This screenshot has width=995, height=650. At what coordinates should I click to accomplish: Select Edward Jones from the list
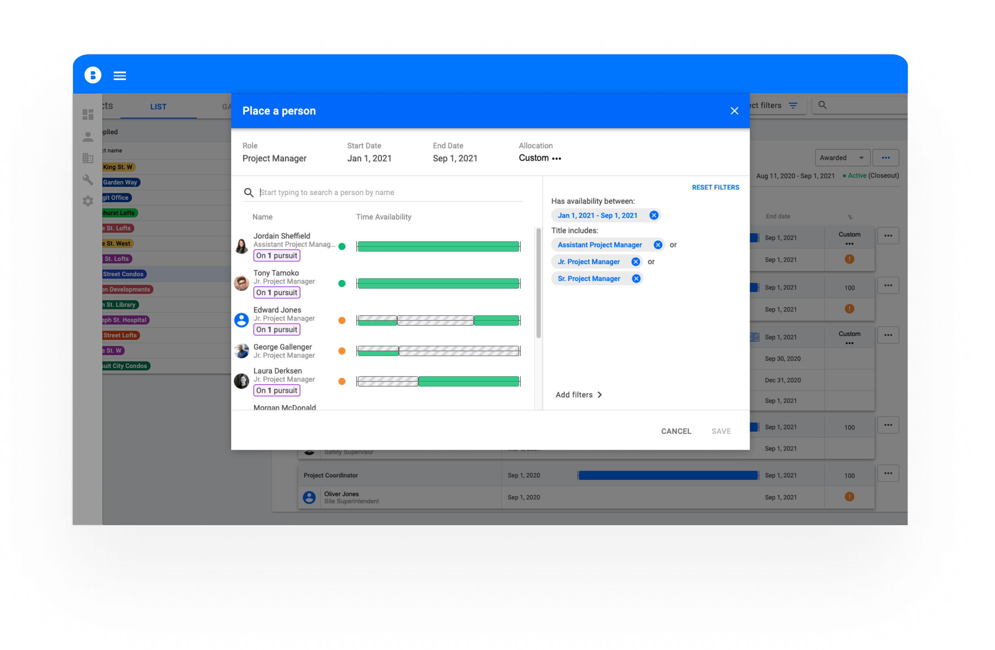(x=277, y=310)
